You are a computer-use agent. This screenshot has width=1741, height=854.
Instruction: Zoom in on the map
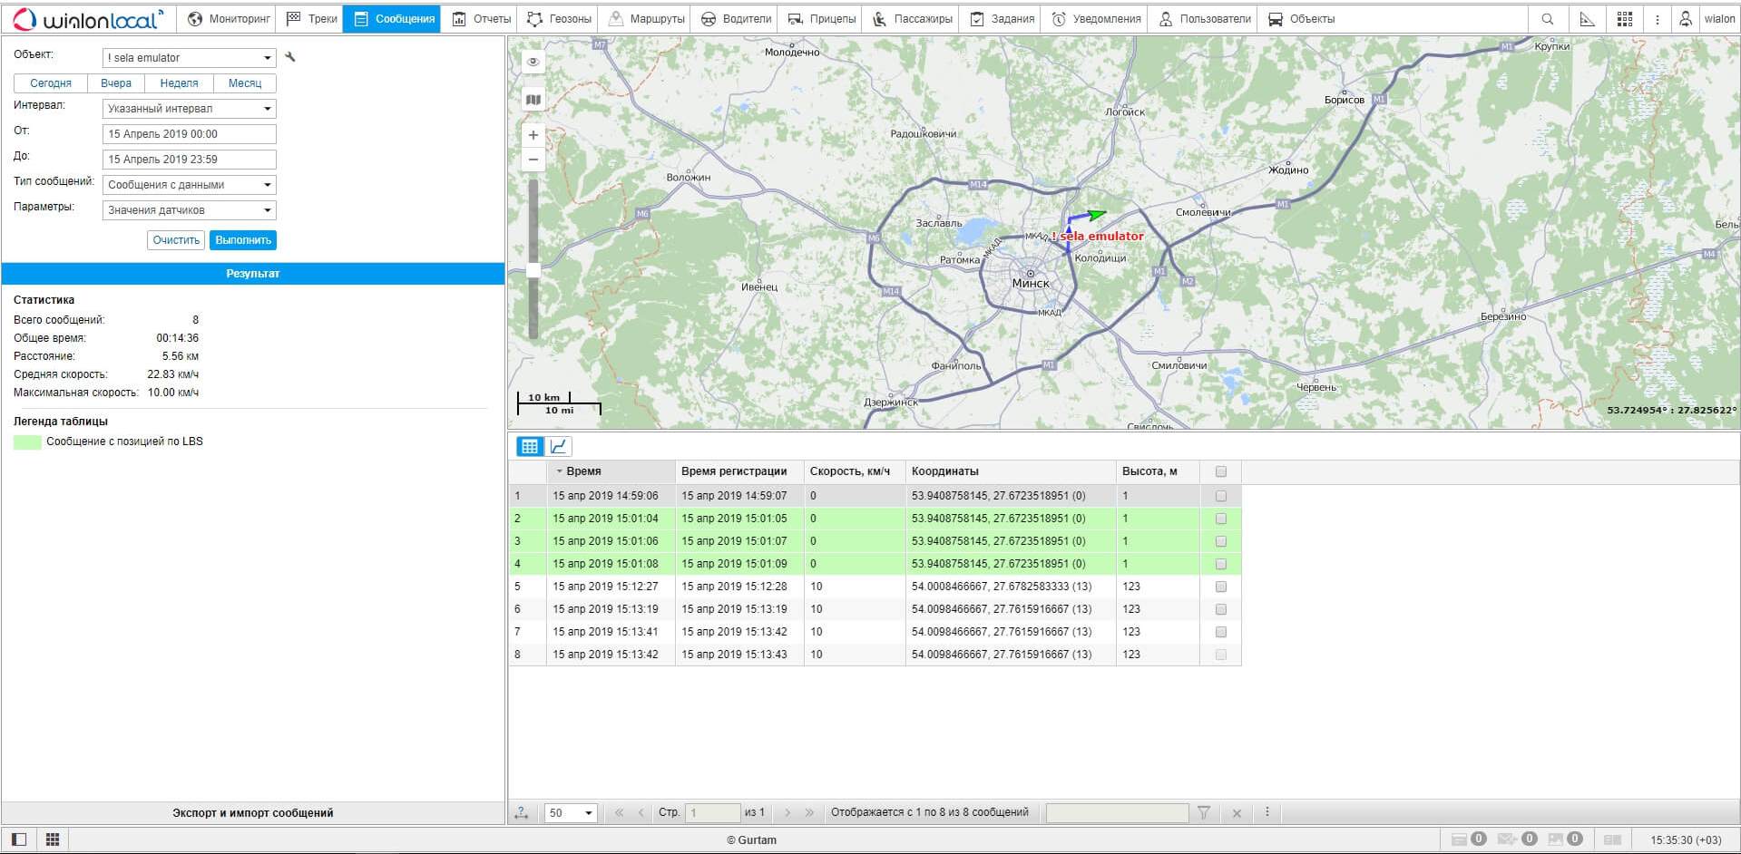(533, 135)
